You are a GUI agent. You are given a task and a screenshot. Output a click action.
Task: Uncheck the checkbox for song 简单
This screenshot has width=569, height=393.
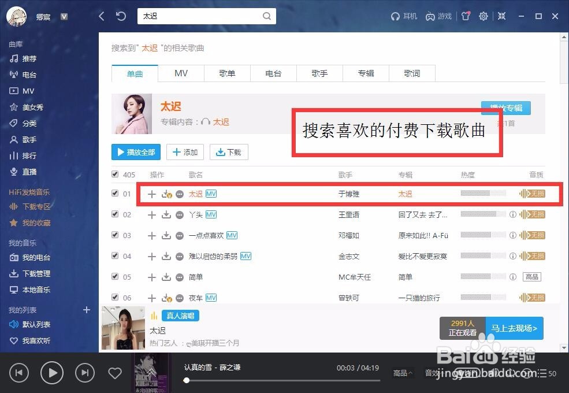tap(115, 277)
